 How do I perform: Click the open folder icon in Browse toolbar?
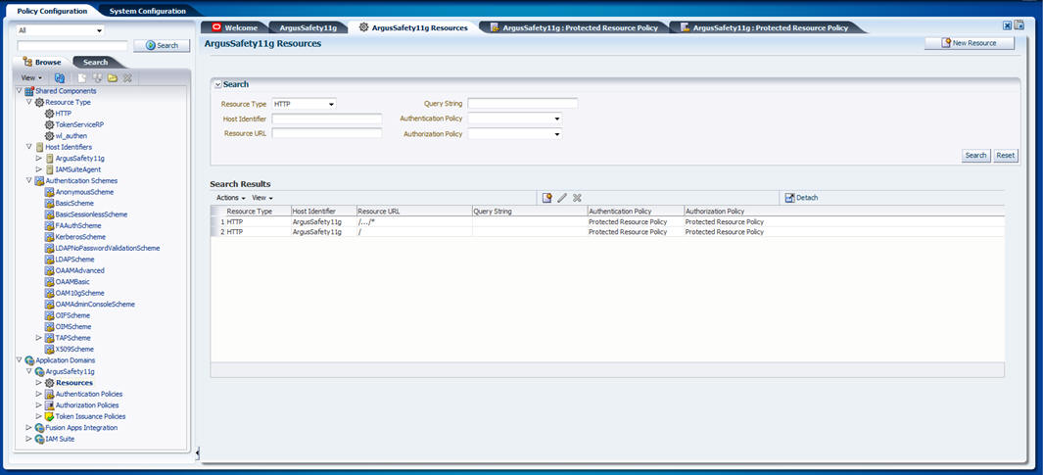(113, 77)
